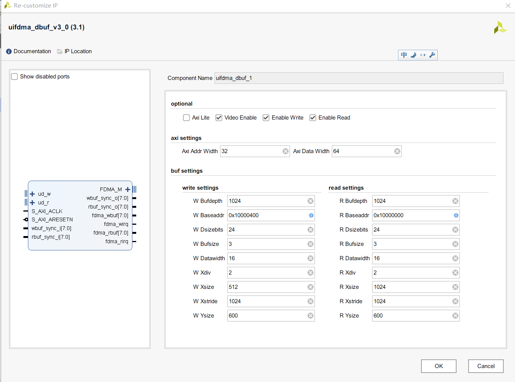The image size is (515, 382).
Task: Clear the R Ysize field
Action: pyautogui.click(x=455, y=316)
